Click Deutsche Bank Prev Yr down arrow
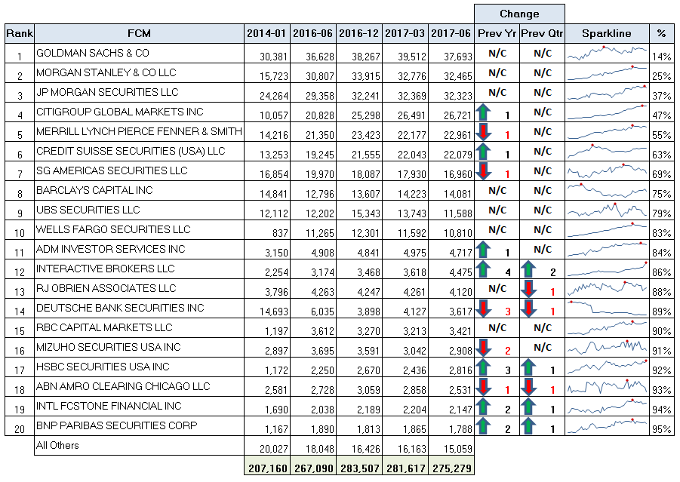The width and height of the screenshot is (680, 482). [x=483, y=309]
